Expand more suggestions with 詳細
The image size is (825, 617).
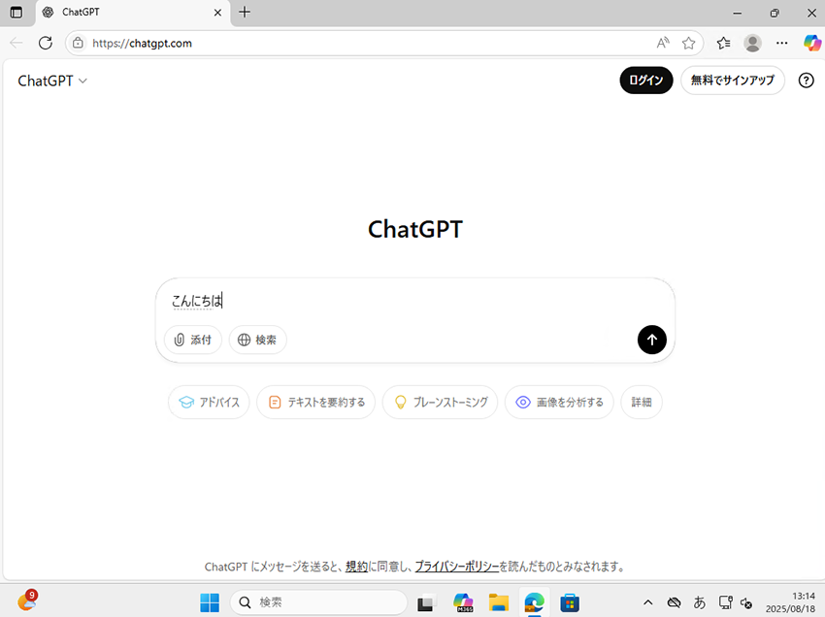click(642, 402)
